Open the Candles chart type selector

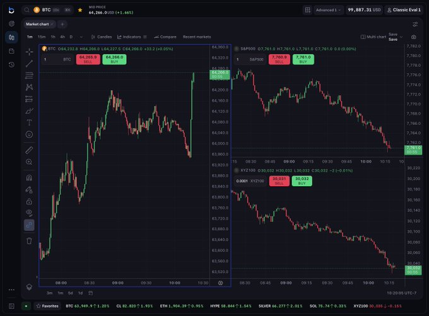[x=102, y=37]
